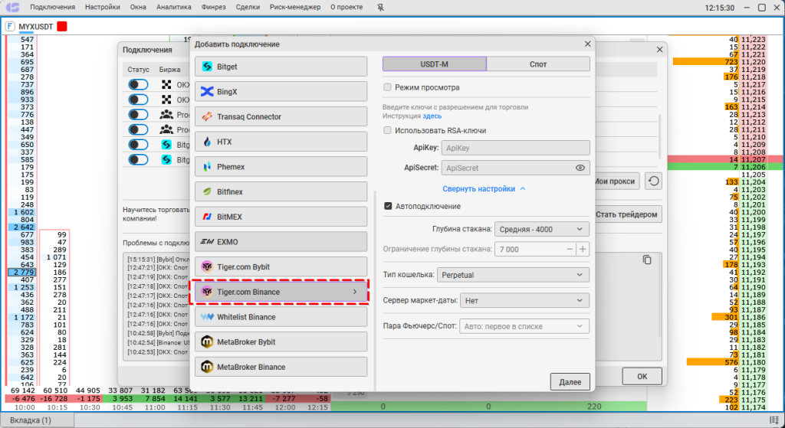Open the Настройки menu

pos(103,8)
